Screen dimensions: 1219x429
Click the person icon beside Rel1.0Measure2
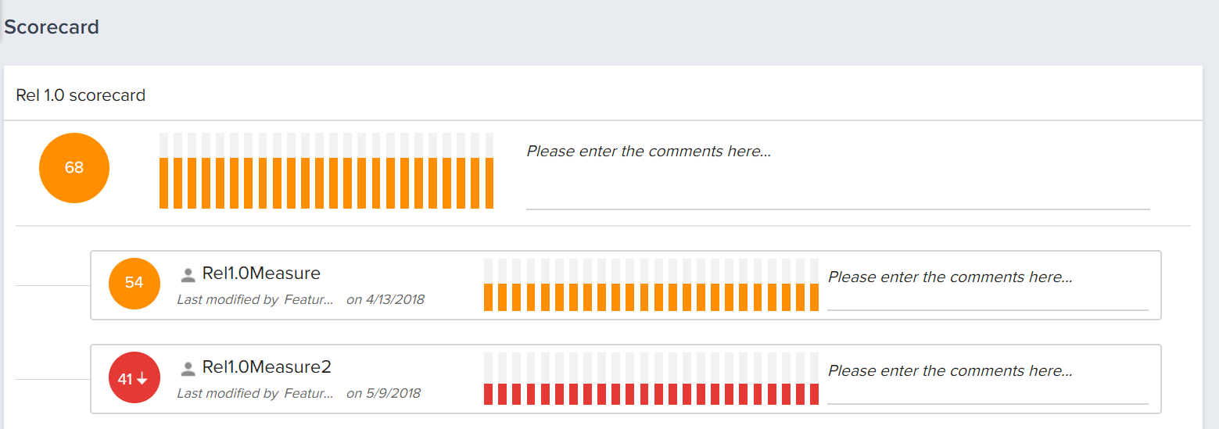click(x=188, y=368)
